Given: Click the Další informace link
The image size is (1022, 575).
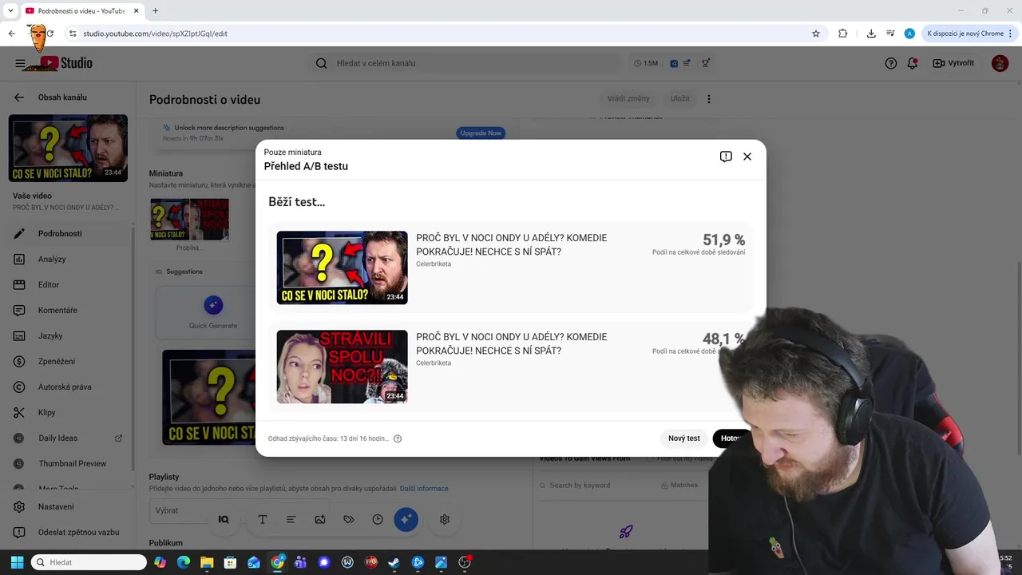Looking at the screenshot, I should pyautogui.click(x=424, y=489).
